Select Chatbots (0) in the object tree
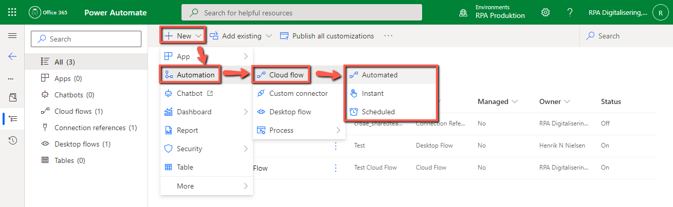The width and height of the screenshot is (673, 207). 86,95
